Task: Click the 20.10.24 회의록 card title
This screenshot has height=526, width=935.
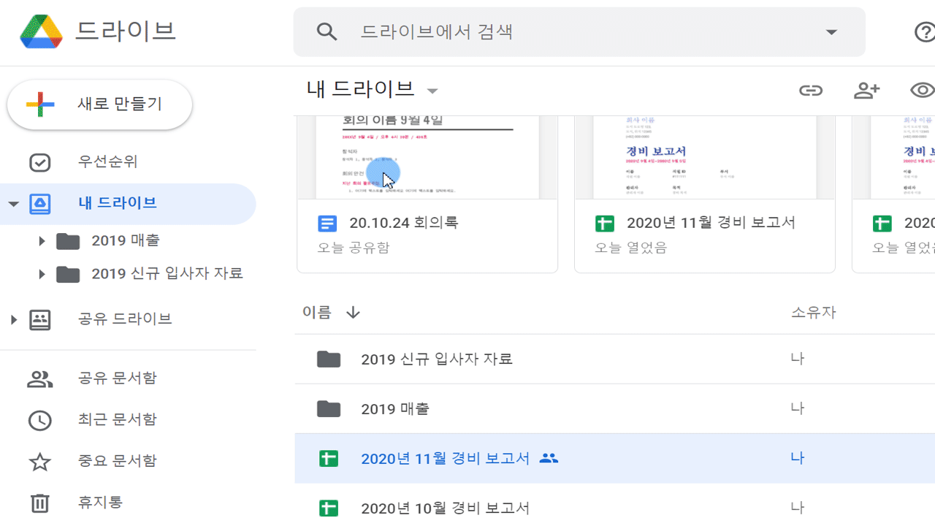Action: click(x=404, y=223)
